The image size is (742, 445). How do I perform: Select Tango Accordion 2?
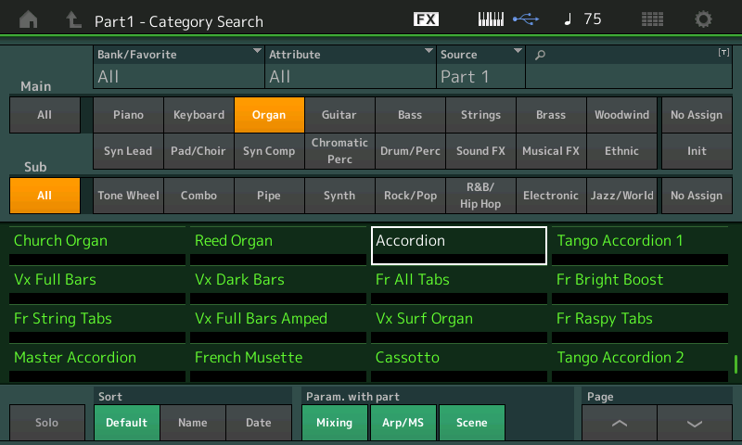coord(640,362)
